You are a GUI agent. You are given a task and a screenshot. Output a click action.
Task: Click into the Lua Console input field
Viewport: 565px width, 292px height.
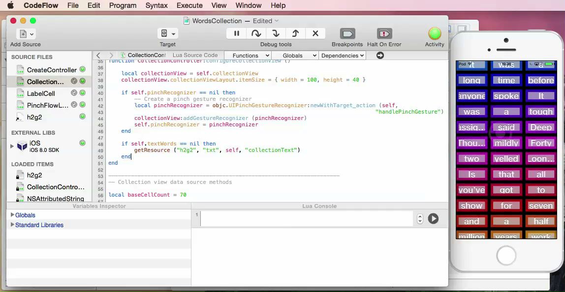pos(307,219)
